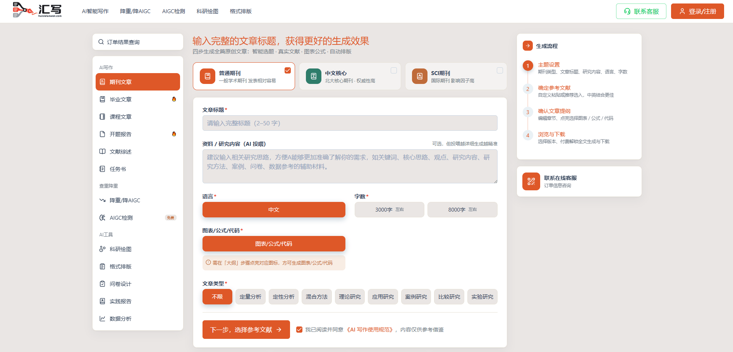Select 8000字 word count option
This screenshot has height=352, width=733.
[x=462, y=210]
